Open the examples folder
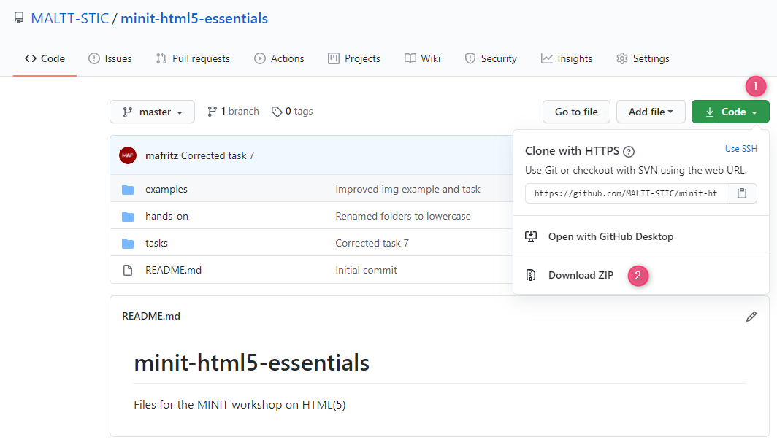Viewport: 777px width, 445px height. click(166, 189)
